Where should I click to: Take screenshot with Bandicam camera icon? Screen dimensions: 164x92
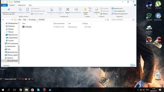pyautogui.click(x=26, y=79)
